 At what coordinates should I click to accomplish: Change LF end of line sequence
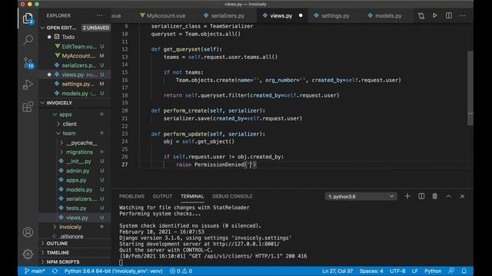click(x=414, y=271)
